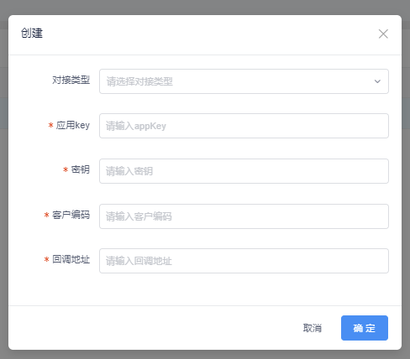Click the 创建 dialog title
The width and height of the screenshot is (410, 359).
(x=32, y=34)
